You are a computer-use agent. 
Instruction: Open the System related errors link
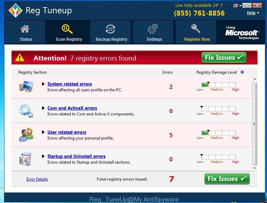(x=70, y=84)
